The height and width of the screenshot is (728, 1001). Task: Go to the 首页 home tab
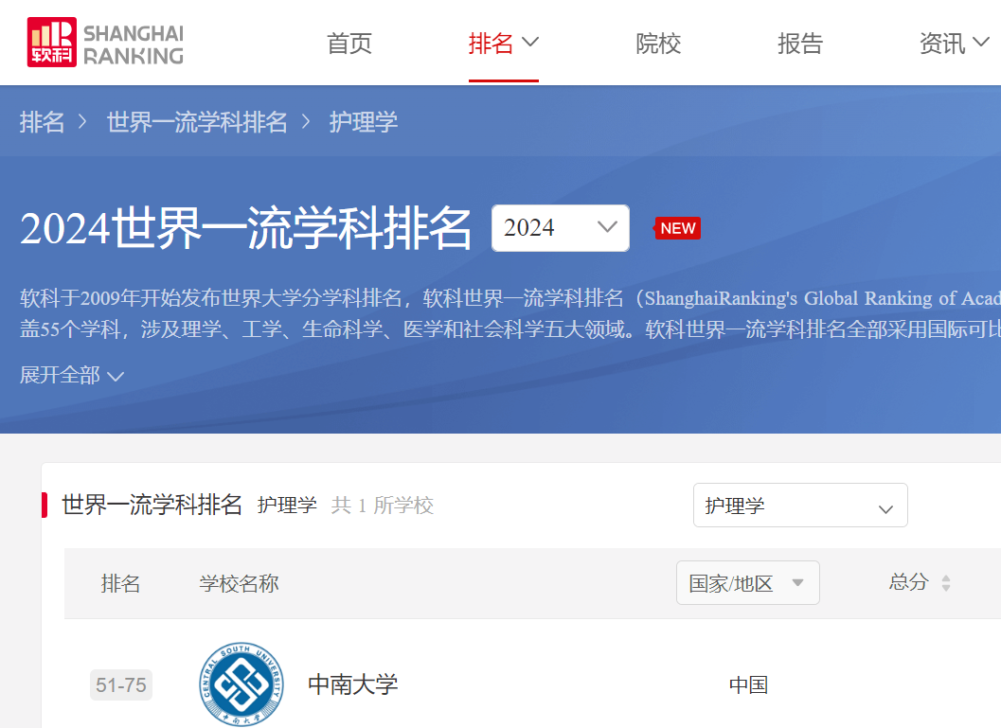click(x=349, y=44)
